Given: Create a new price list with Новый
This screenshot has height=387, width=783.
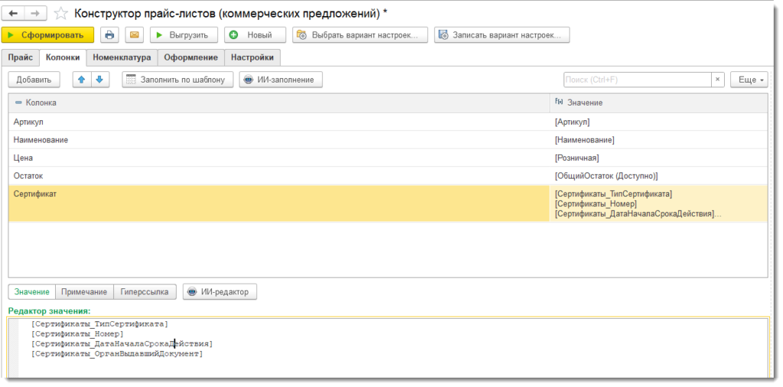Looking at the screenshot, I should point(255,35).
